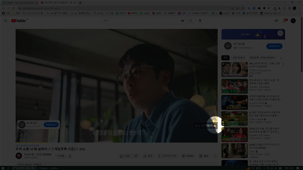Open the Netflix bookmark
Image resolution: width=303 pixels, height=170 pixels.
coord(157,13)
